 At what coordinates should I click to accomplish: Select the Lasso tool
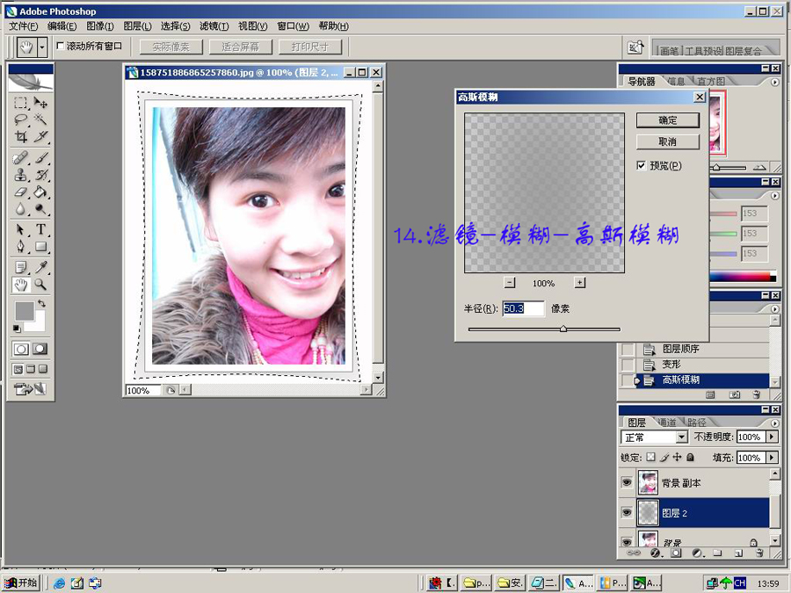pyautogui.click(x=21, y=119)
